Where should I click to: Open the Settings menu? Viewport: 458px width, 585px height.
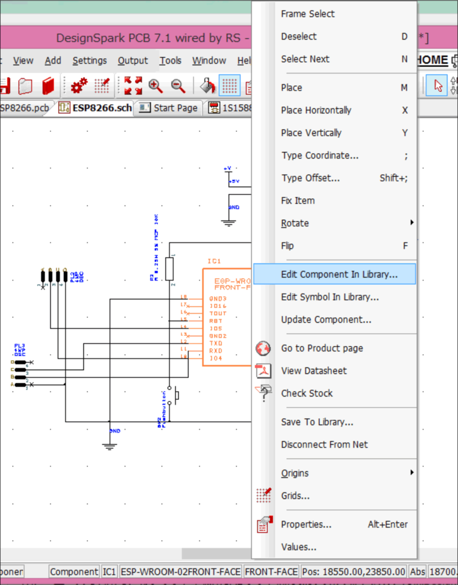click(90, 61)
